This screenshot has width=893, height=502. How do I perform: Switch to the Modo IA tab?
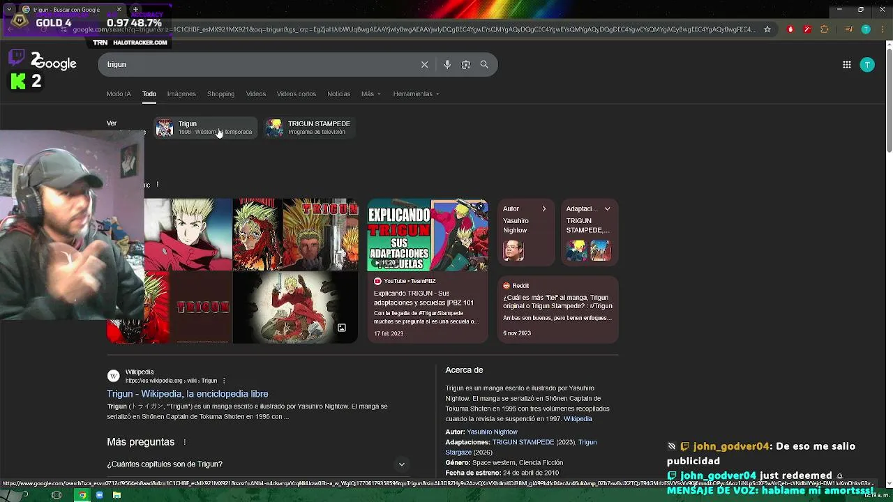click(x=119, y=93)
